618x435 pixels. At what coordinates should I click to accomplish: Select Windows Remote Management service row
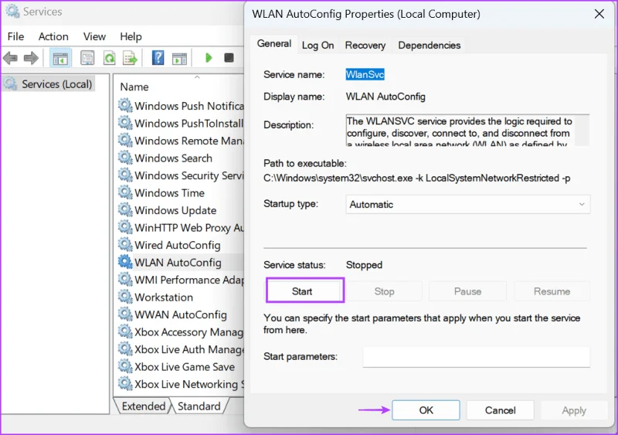tap(181, 141)
